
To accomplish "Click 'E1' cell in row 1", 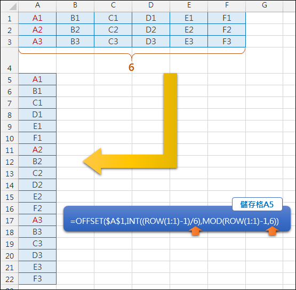I will pos(189,18).
